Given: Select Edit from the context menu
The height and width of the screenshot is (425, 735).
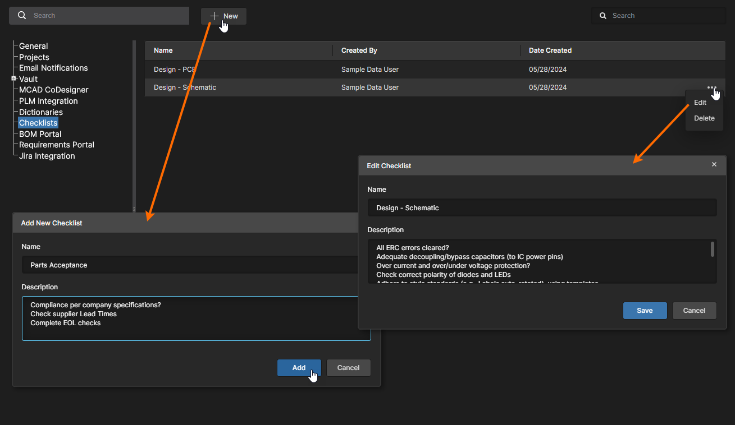Looking at the screenshot, I should (x=700, y=103).
